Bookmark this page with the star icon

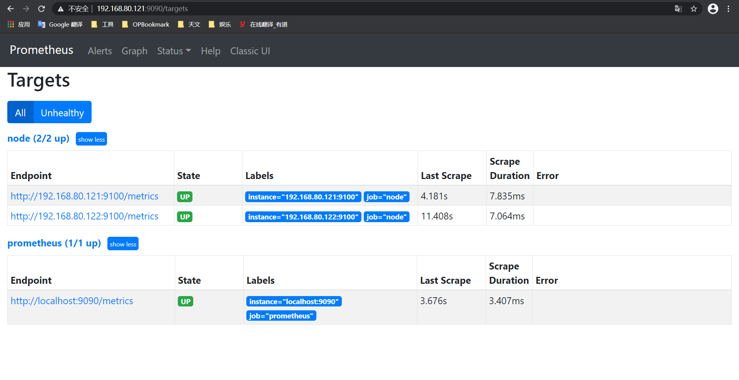click(x=694, y=8)
